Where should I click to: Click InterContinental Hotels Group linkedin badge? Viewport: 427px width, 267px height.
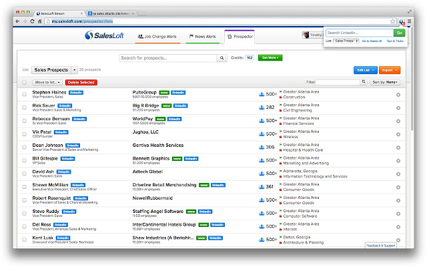218,225
